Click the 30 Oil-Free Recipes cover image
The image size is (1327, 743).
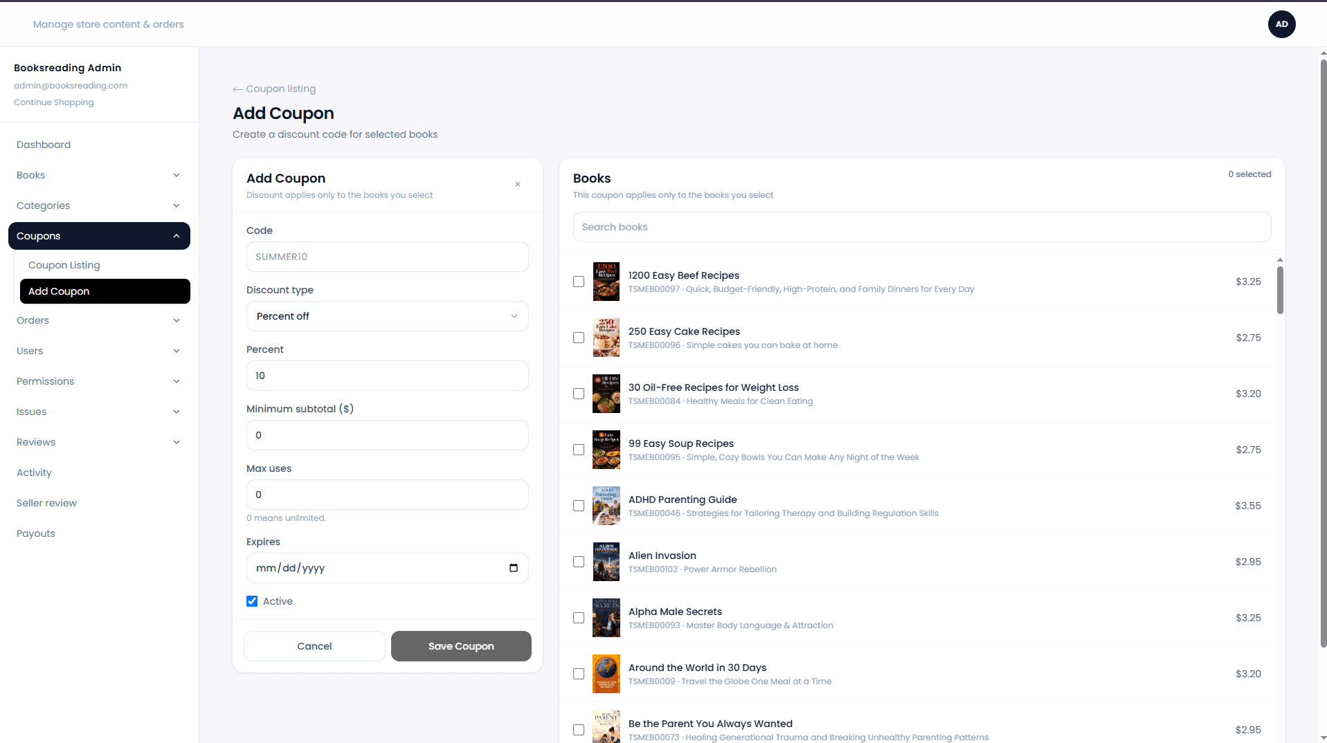pos(606,394)
